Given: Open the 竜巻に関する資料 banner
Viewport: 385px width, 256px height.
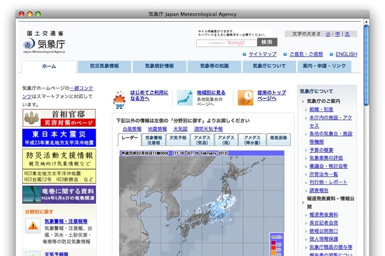Looking at the screenshot, I should (59, 195).
